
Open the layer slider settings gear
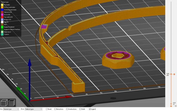click(176, 106)
